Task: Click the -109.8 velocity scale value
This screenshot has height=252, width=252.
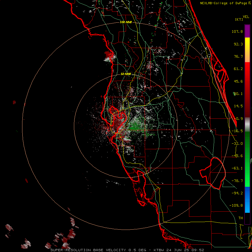Action: point(236,206)
